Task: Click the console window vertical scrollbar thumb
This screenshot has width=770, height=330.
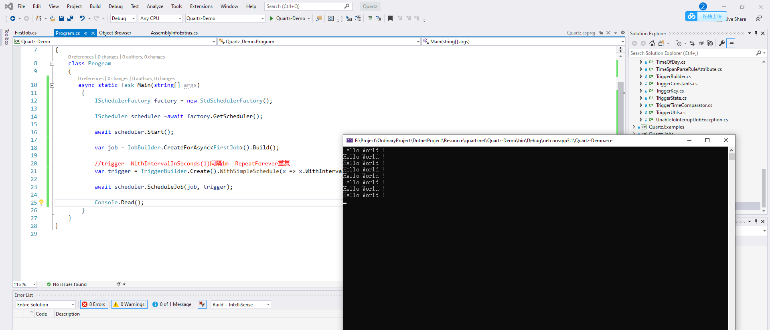Action: [731, 157]
